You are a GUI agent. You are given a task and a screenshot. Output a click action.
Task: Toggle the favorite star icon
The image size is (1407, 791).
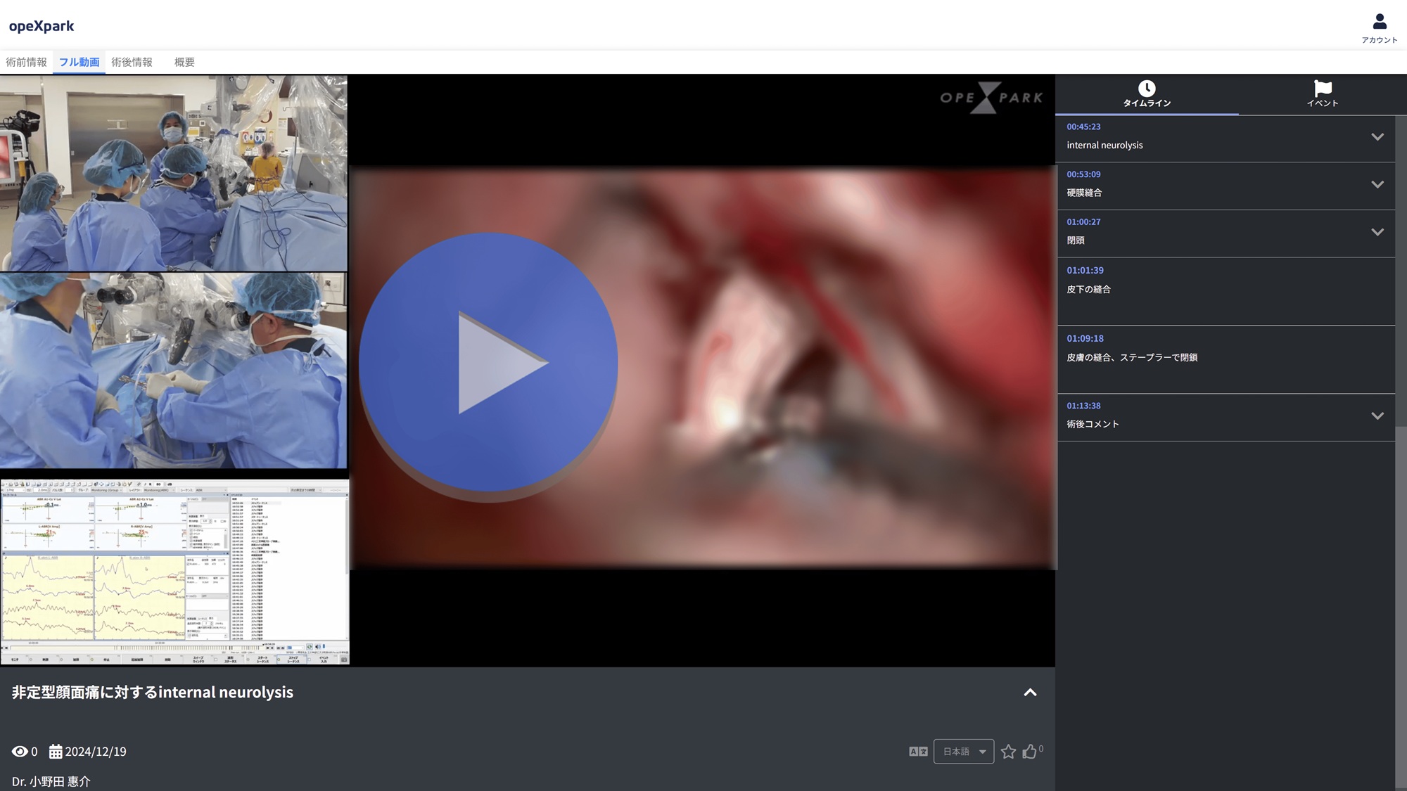[x=1008, y=752]
